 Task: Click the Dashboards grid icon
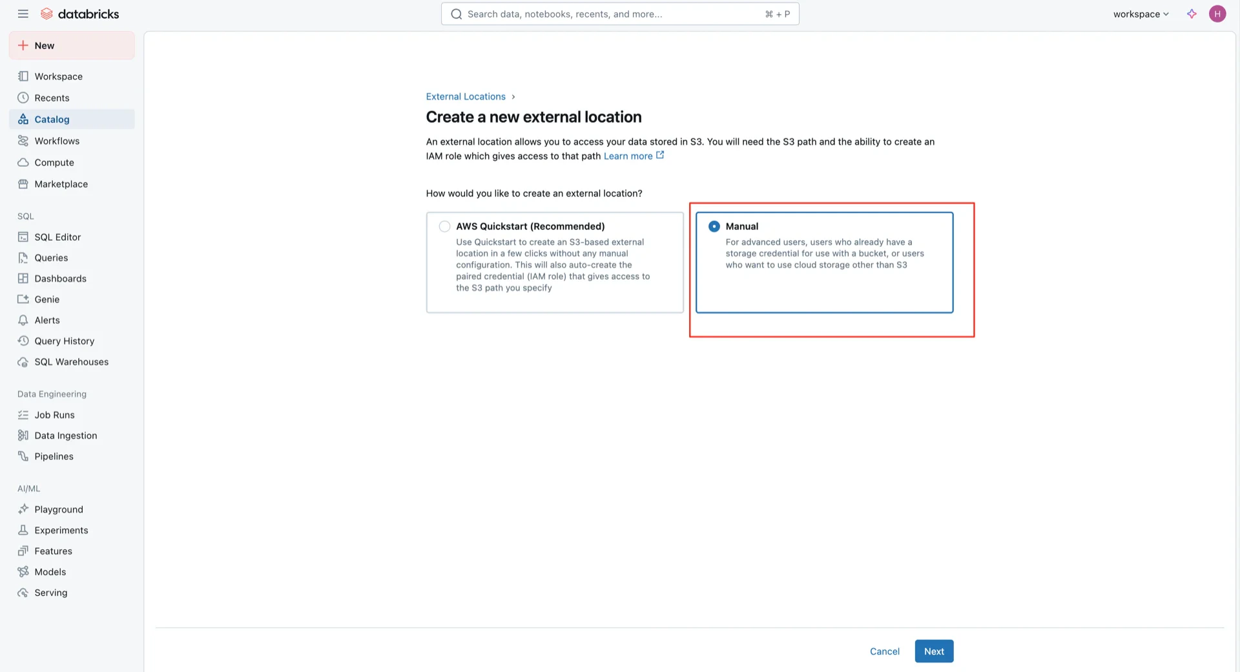click(23, 278)
